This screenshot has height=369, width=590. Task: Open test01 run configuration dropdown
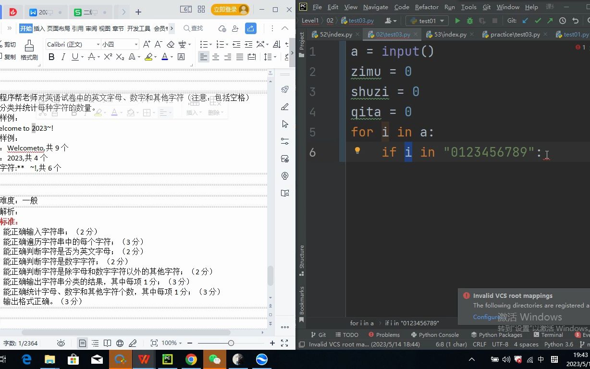tap(427, 21)
